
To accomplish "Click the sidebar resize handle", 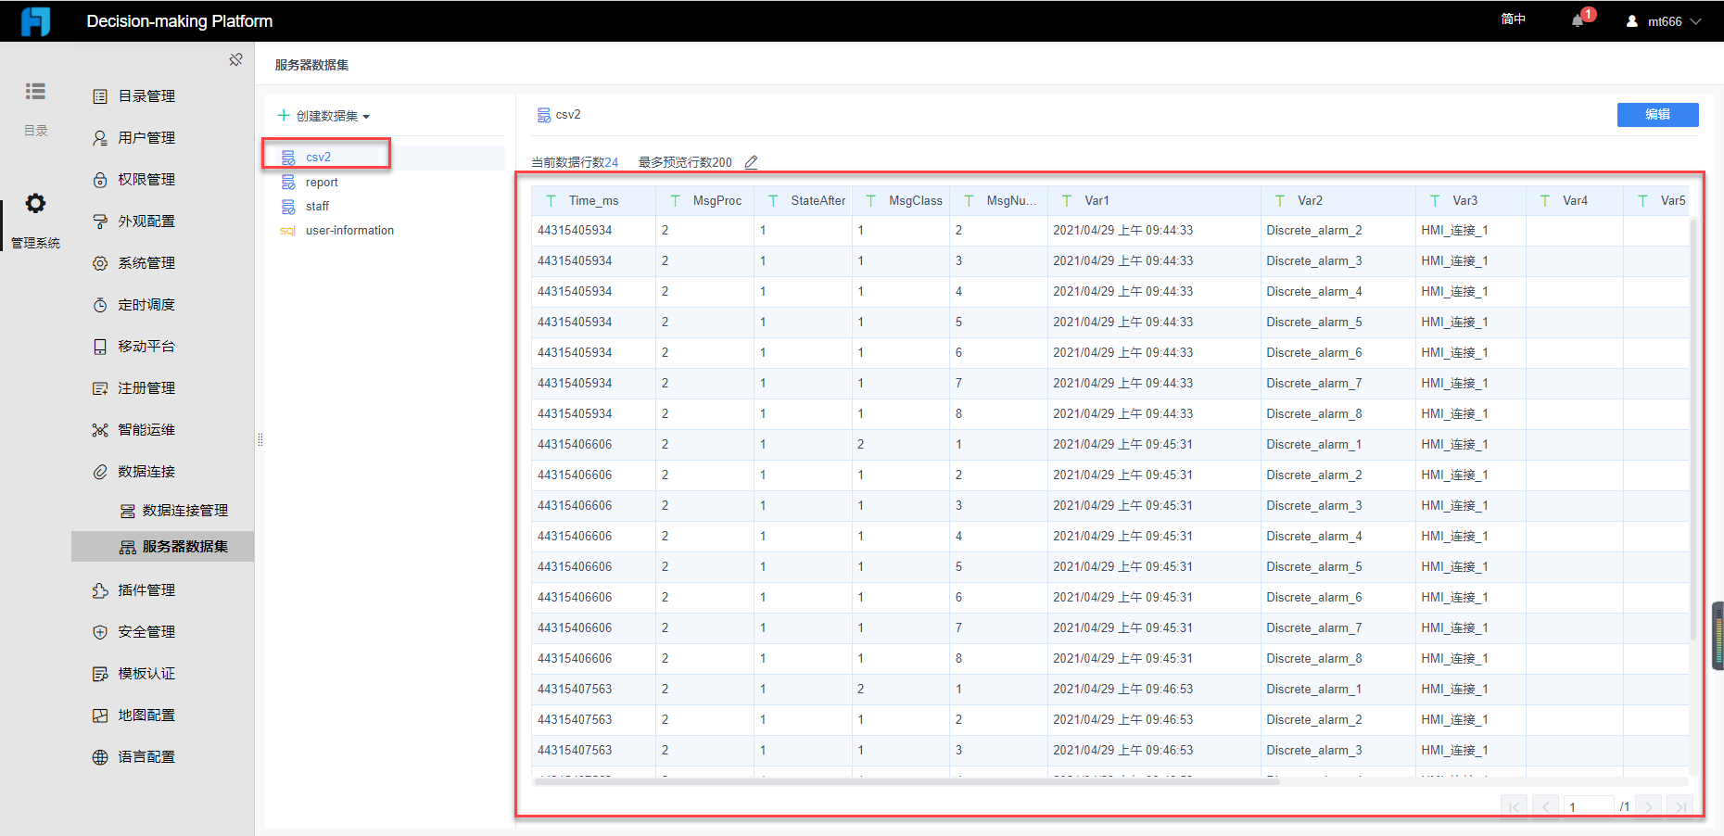I will tap(260, 439).
